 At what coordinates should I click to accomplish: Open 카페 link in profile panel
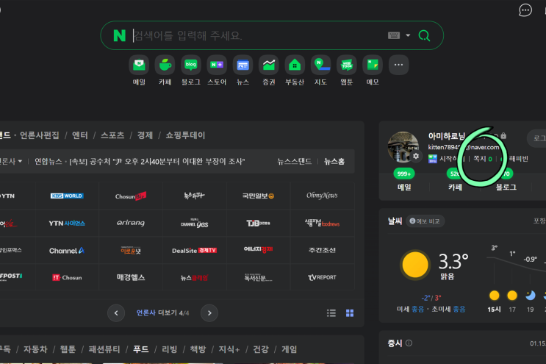(x=455, y=188)
